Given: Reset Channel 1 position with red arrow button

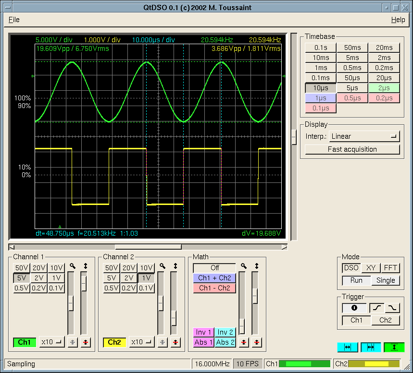Looking at the screenshot, I should pyautogui.click(x=86, y=342).
